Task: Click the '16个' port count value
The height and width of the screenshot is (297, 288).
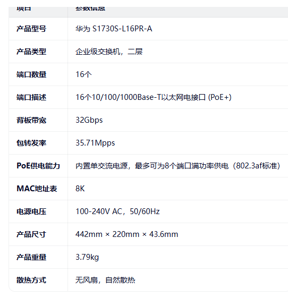Action: pos(83,74)
